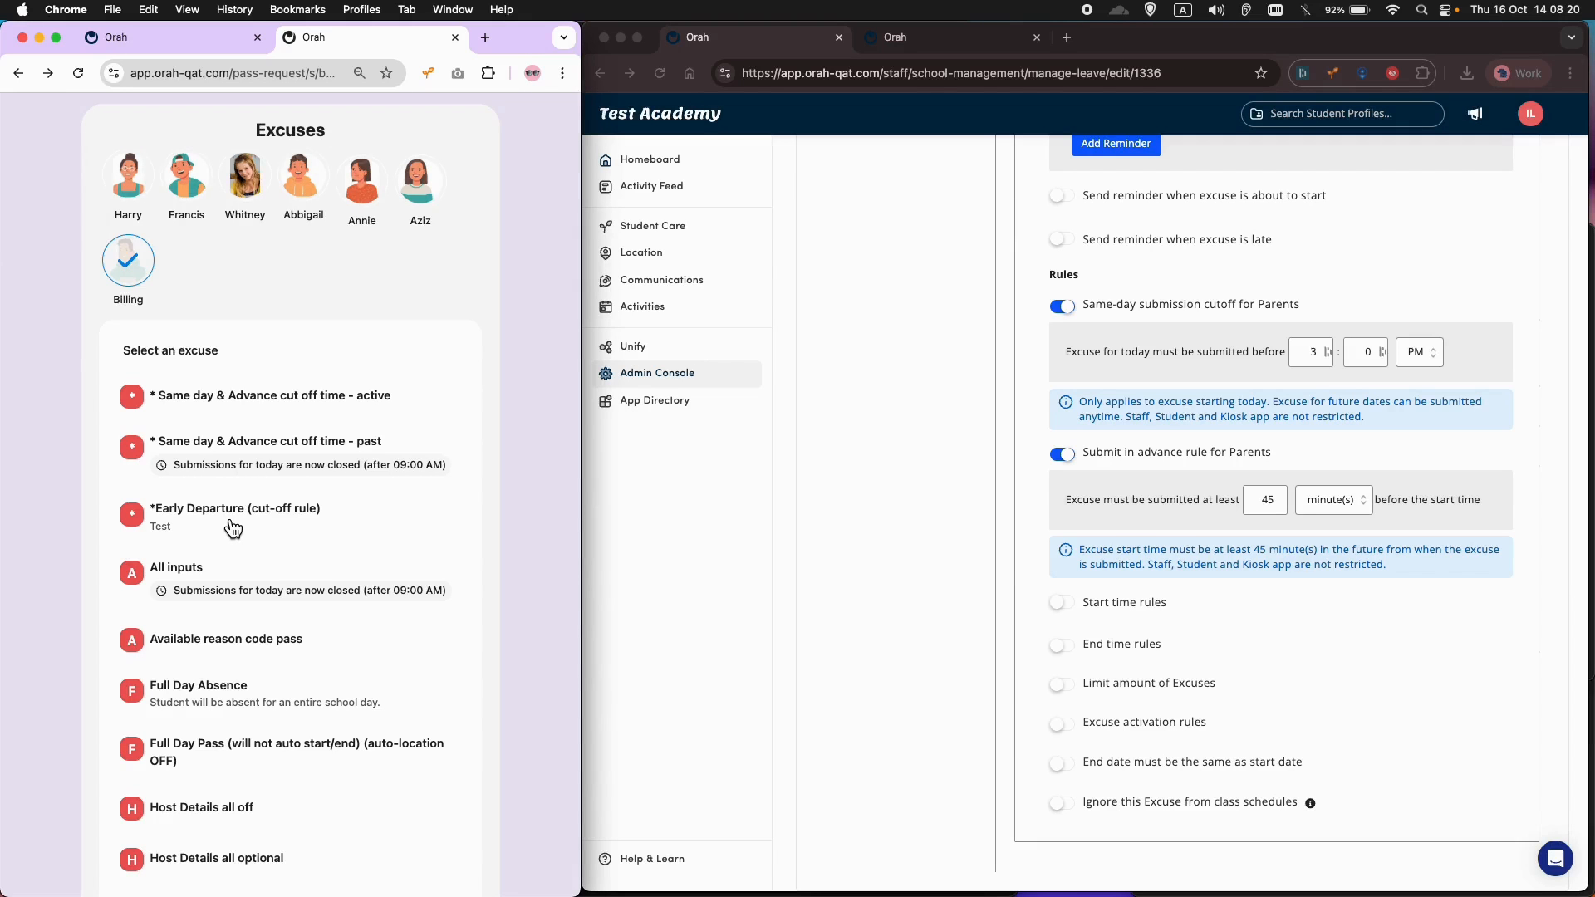Turn on the Limit amount of Excuses toggle
The height and width of the screenshot is (897, 1595).
pos(1060,684)
